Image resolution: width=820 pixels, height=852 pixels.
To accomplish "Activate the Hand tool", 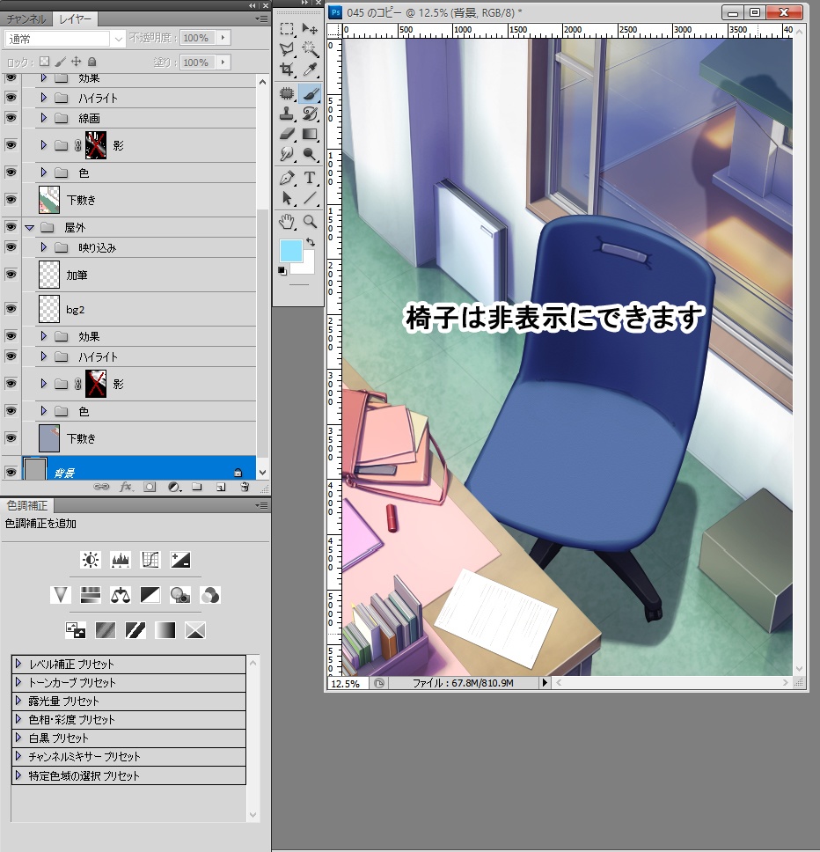I will [x=288, y=221].
